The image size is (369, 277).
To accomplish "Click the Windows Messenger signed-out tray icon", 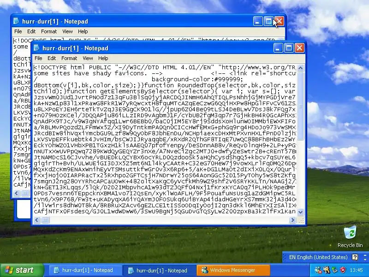I will pyautogui.click(x=318, y=270).
